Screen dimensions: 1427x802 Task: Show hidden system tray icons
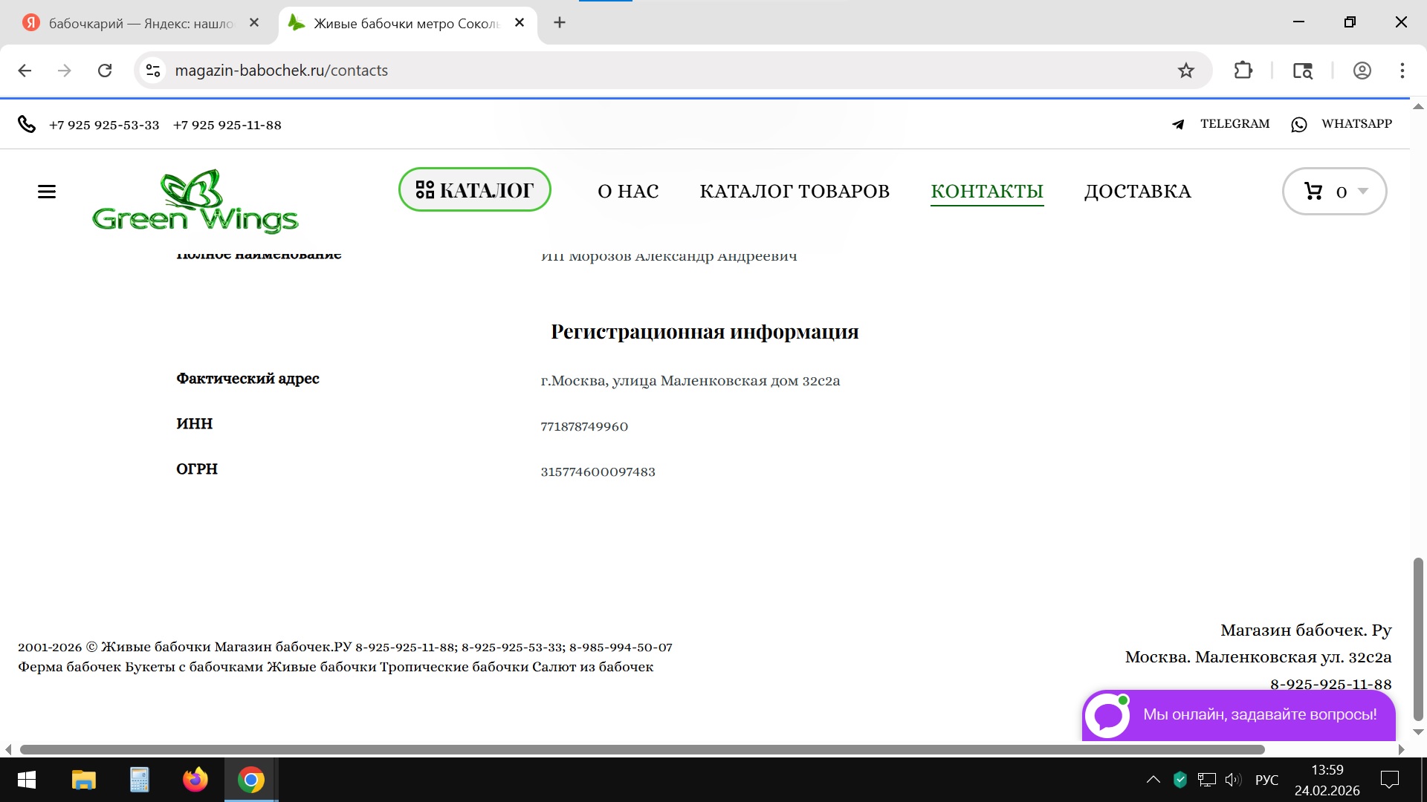click(1153, 780)
